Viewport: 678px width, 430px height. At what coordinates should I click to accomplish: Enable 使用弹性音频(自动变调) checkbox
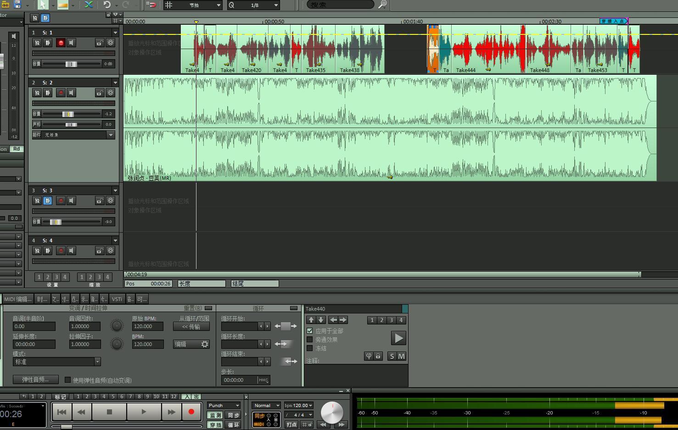click(67, 380)
